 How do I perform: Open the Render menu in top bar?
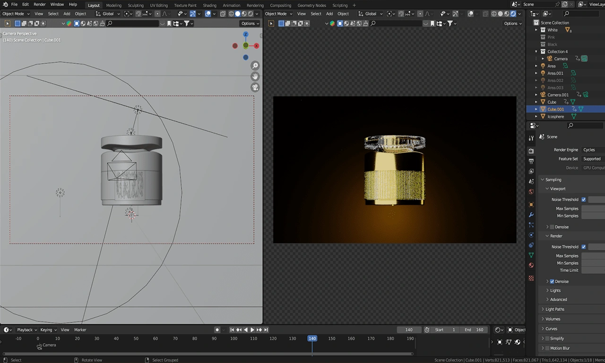coord(40,4)
